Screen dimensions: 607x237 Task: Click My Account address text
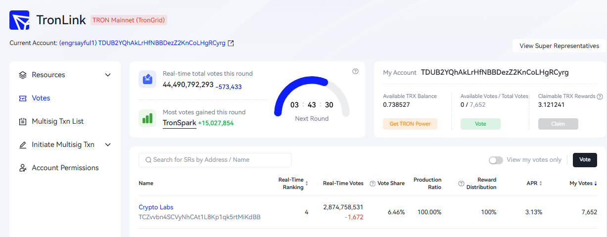pos(495,72)
